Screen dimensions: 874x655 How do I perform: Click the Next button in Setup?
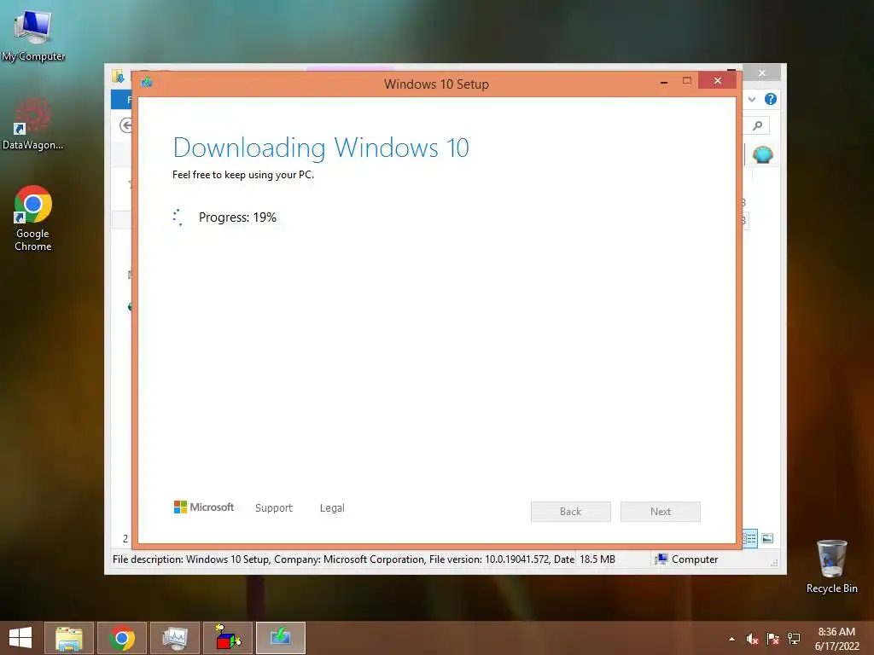point(661,512)
